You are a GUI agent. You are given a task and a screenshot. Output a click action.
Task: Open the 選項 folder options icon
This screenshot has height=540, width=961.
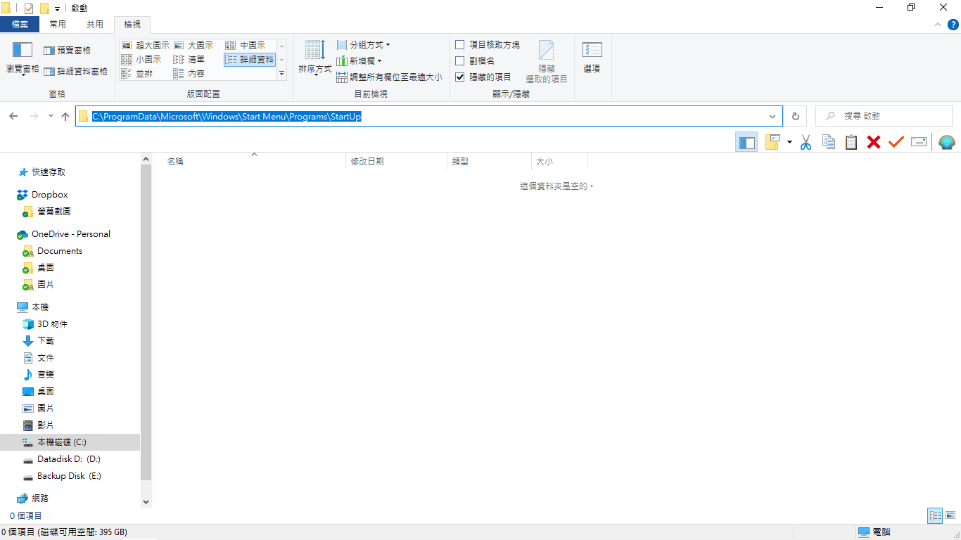point(592,57)
